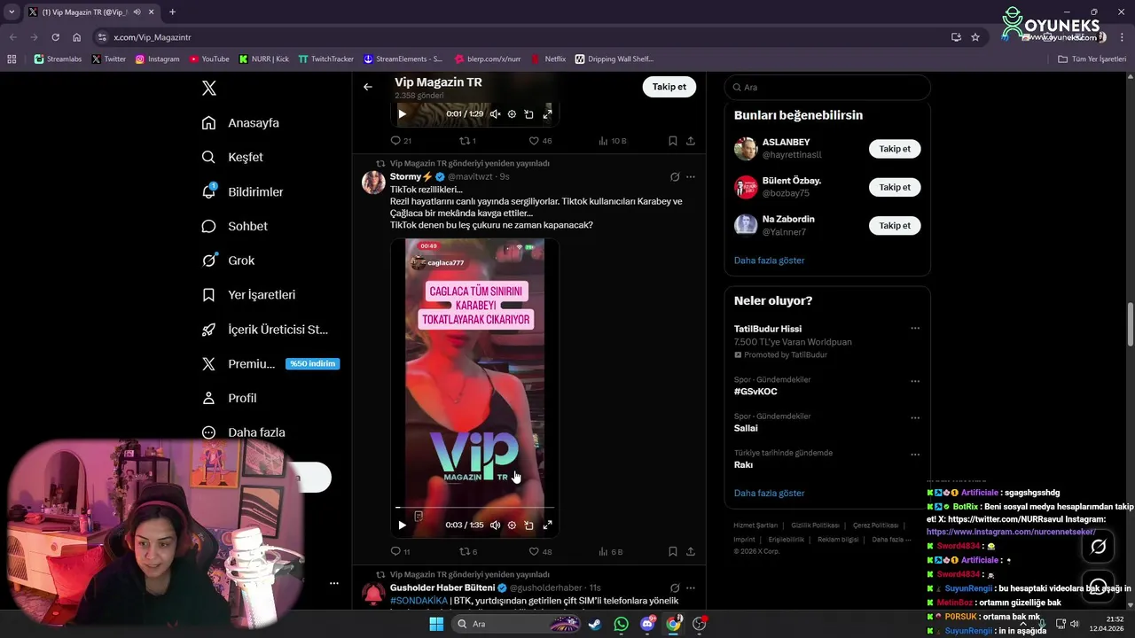Click the browser address bar URL

tap(153, 37)
